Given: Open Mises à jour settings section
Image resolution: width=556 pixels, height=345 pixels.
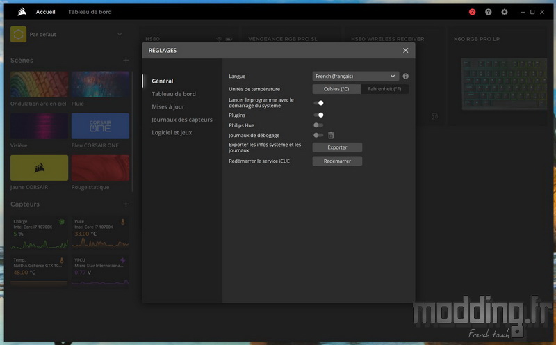Looking at the screenshot, I should (x=168, y=106).
